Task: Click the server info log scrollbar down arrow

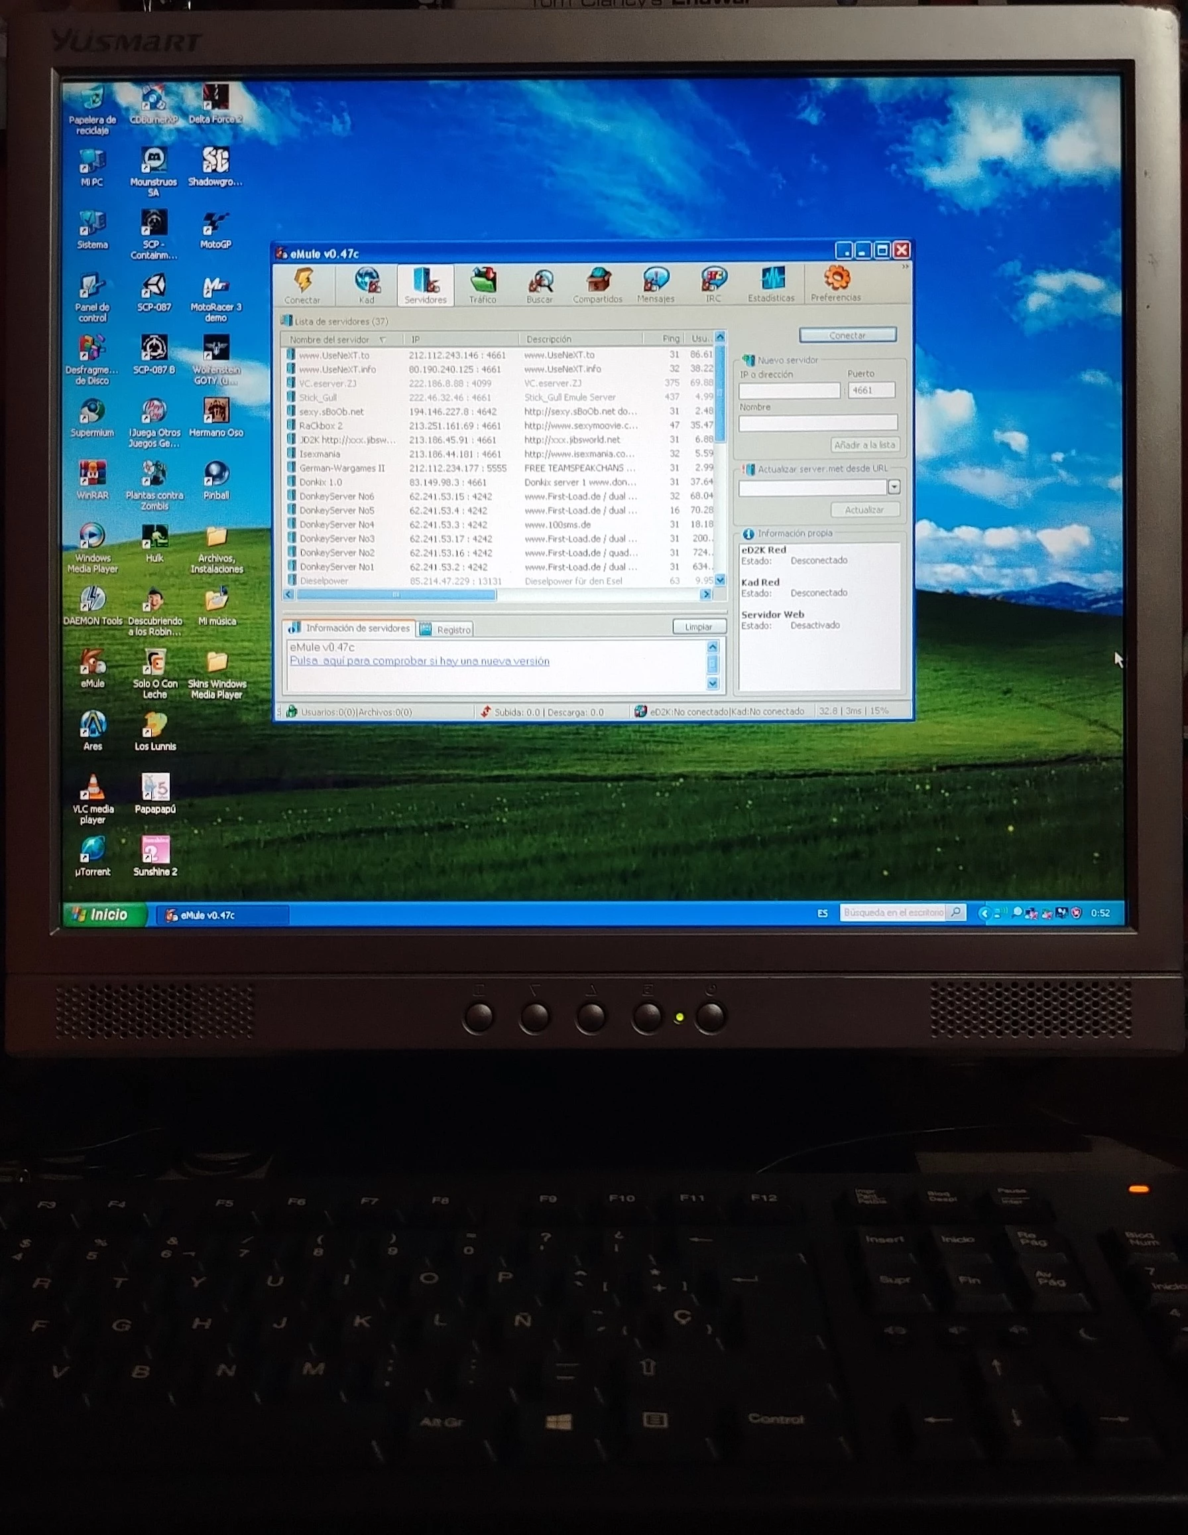Action: 713,683
